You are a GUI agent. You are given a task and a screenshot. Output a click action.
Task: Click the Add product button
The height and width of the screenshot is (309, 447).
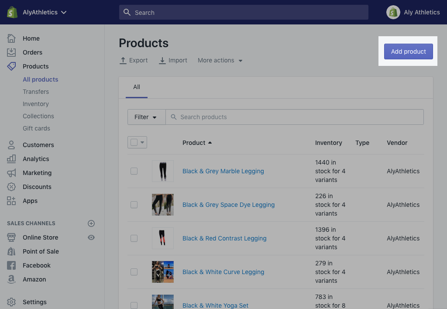tap(408, 51)
